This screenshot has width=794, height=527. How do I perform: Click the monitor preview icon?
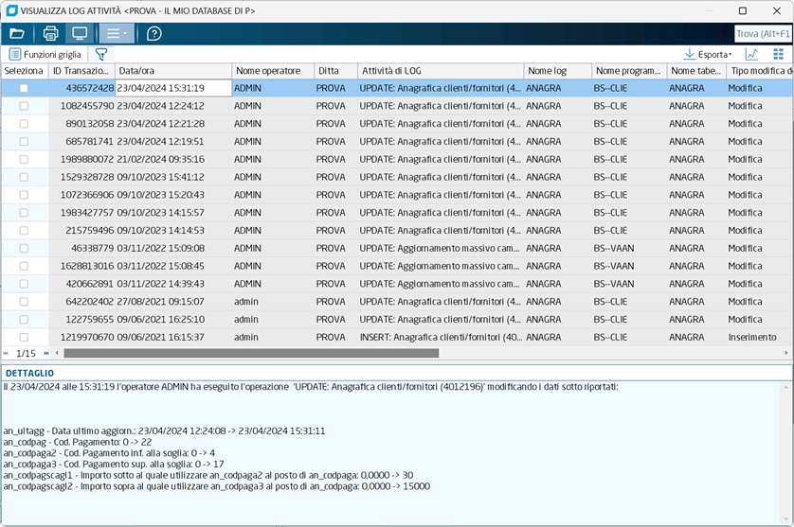[80, 34]
